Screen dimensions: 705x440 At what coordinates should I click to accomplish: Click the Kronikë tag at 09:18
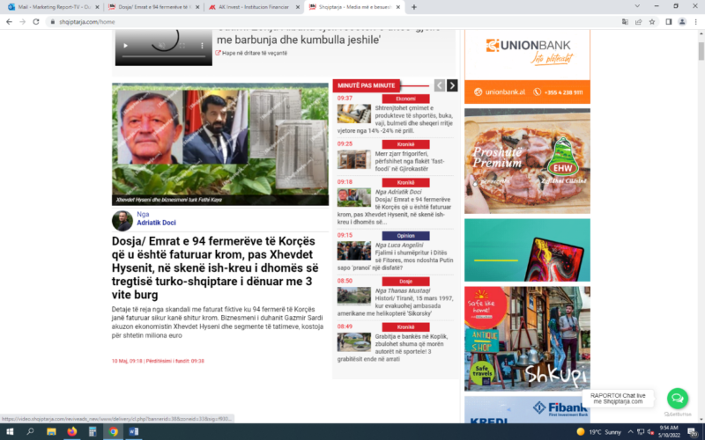405,183
